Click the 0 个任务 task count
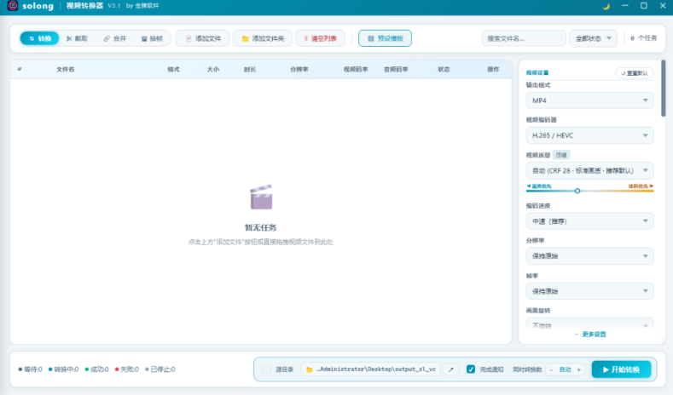Screen dimensions: 673x395 [643, 38]
